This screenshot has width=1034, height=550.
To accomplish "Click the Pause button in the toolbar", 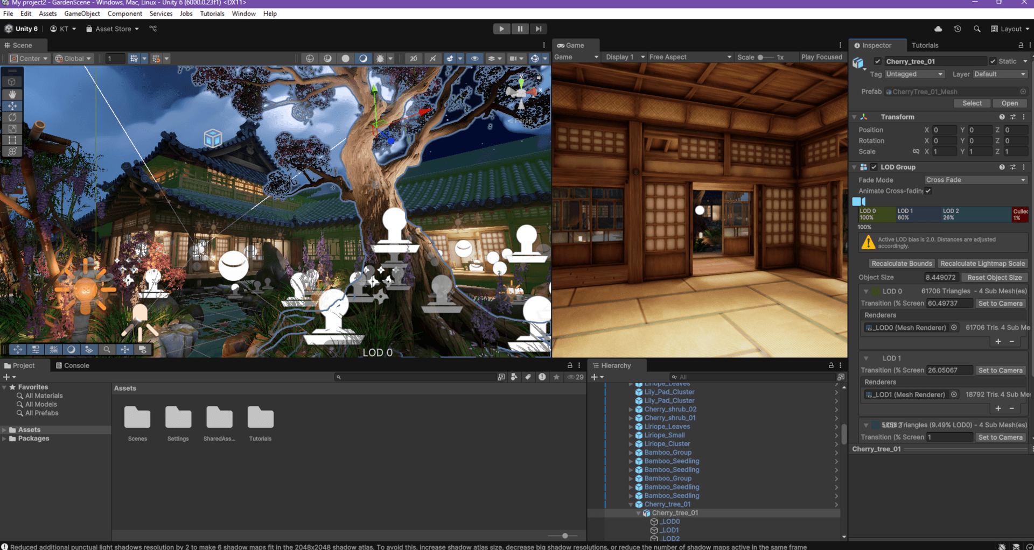I will click(x=520, y=29).
